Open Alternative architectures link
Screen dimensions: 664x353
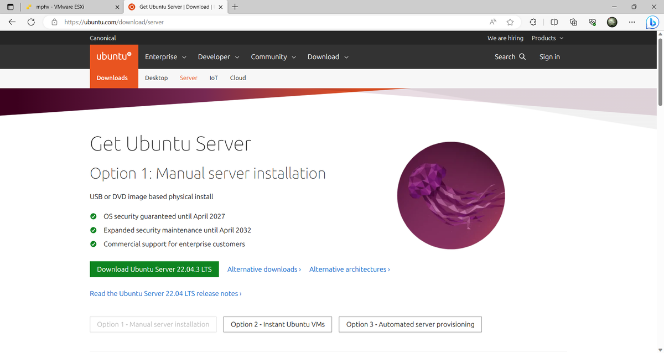[x=350, y=269]
